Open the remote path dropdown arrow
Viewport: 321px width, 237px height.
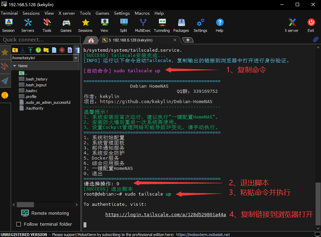[x=76, y=58]
